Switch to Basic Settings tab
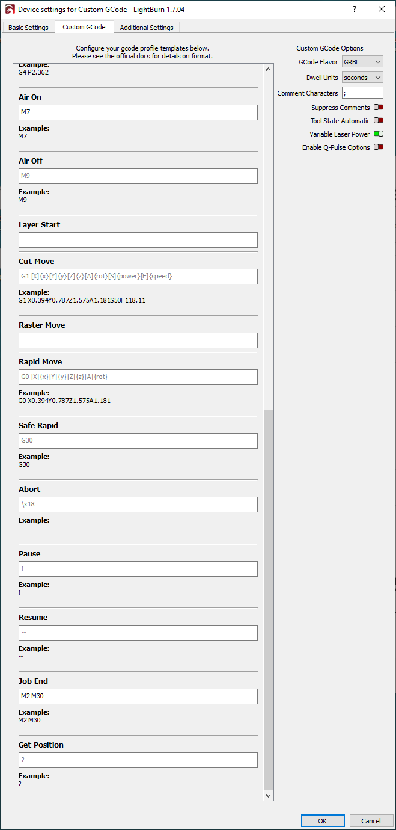 [28, 28]
